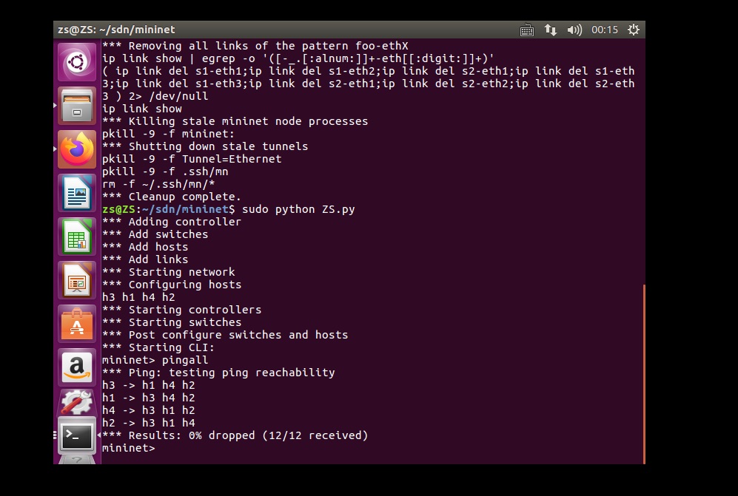The image size is (738, 496).
Task: Launch LibreOffice Writer
Action: click(77, 193)
